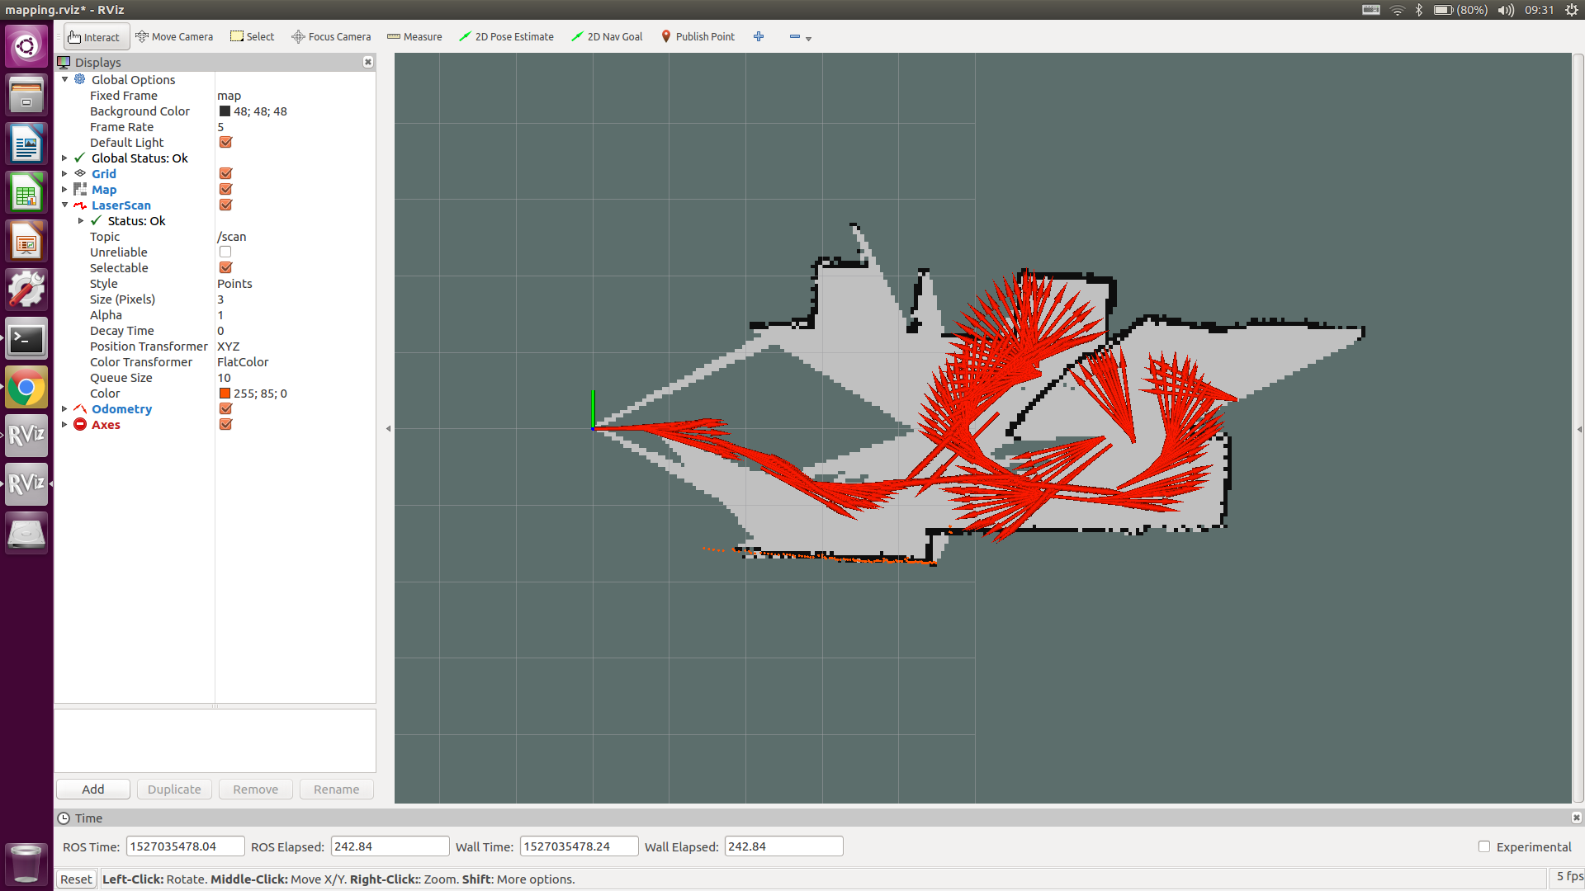The width and height of the screenshot is (1585, 891).
Task: Collapse the LaserScan display node
Action: [65, 205]
